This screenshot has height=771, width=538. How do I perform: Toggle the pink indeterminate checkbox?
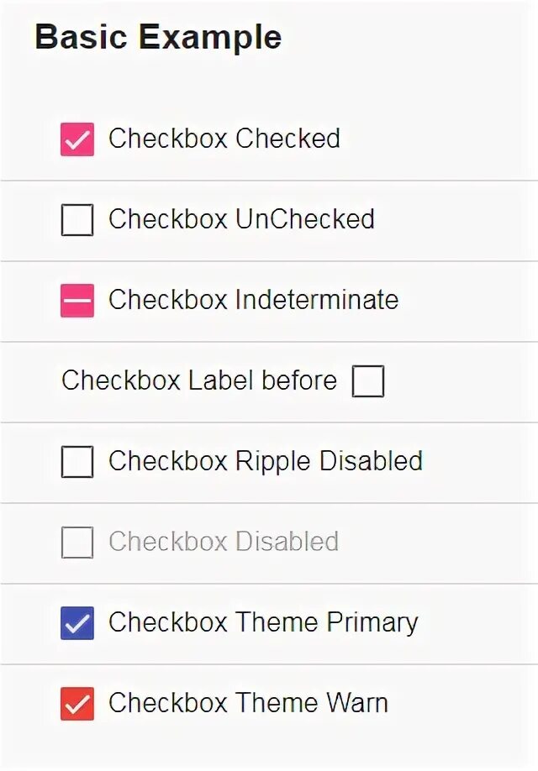pos(77,301)
